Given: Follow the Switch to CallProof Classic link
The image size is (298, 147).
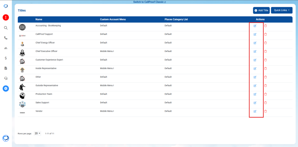Looking at the screenshot, I should click(150, 2).
